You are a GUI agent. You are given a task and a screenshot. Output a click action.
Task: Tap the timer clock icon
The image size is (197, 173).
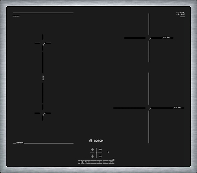click(x=111, y=162)
